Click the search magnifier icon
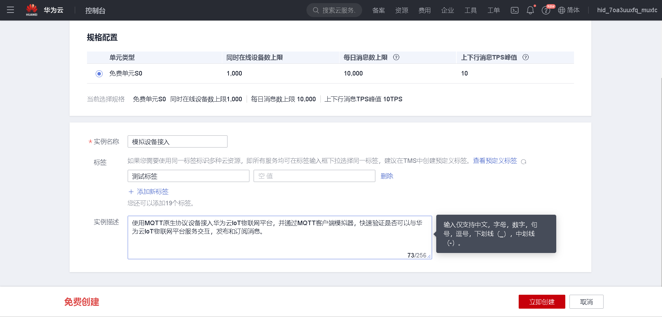The width and height of the screenshot is (662, 317). point(316,10)
